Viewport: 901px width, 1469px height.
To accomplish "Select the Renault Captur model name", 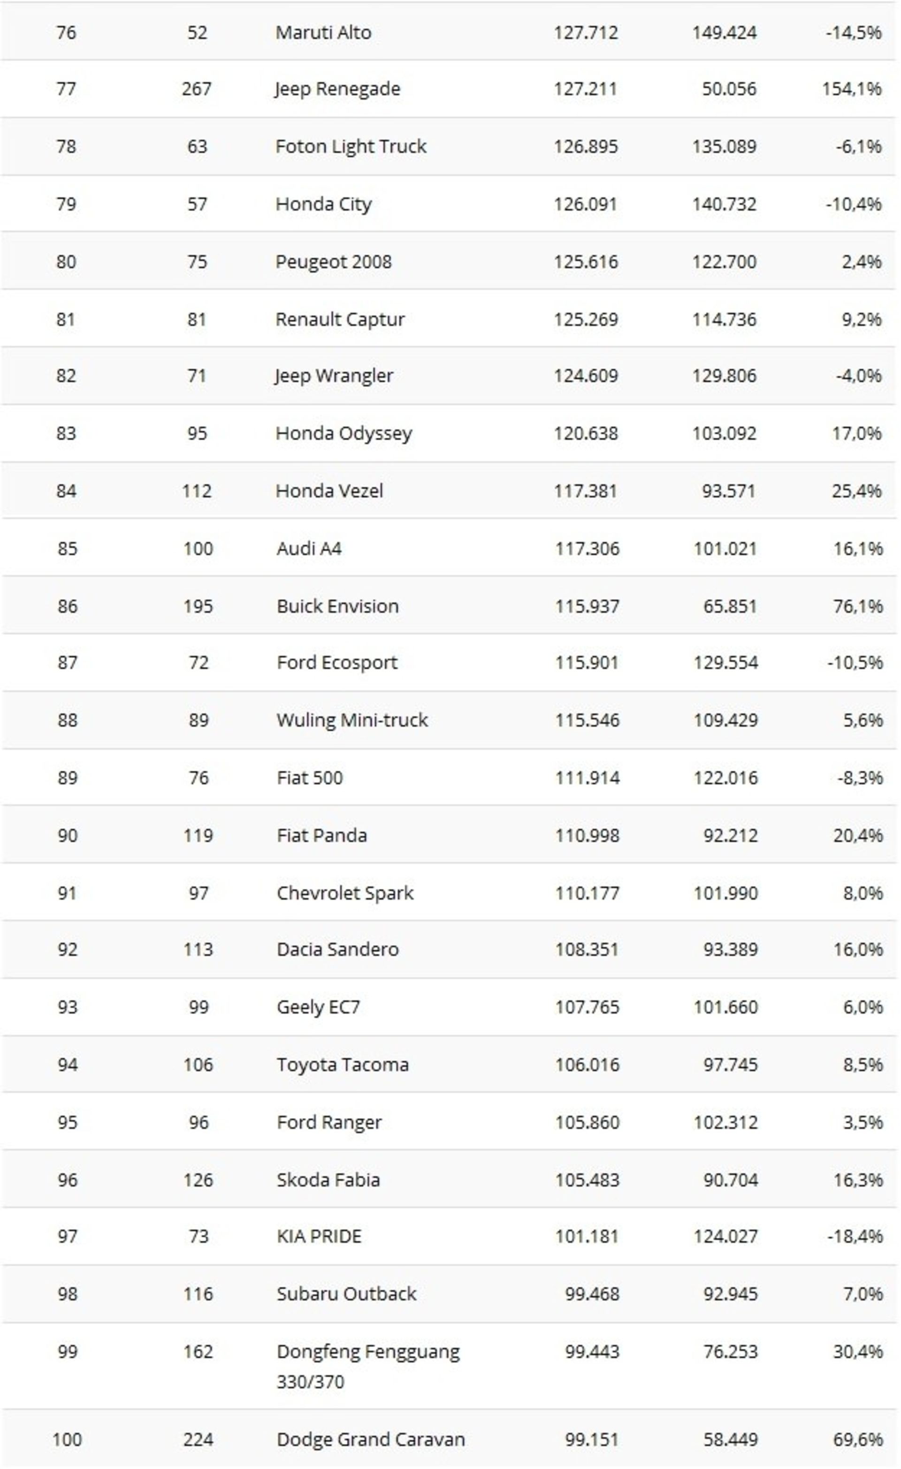I will [340, 320].
